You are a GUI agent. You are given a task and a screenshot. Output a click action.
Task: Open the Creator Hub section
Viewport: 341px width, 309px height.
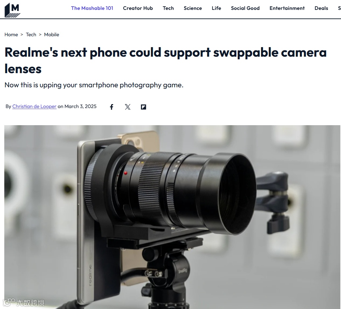(138, 8)
